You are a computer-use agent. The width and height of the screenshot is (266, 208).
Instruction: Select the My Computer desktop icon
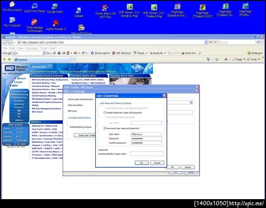point(12,22)
